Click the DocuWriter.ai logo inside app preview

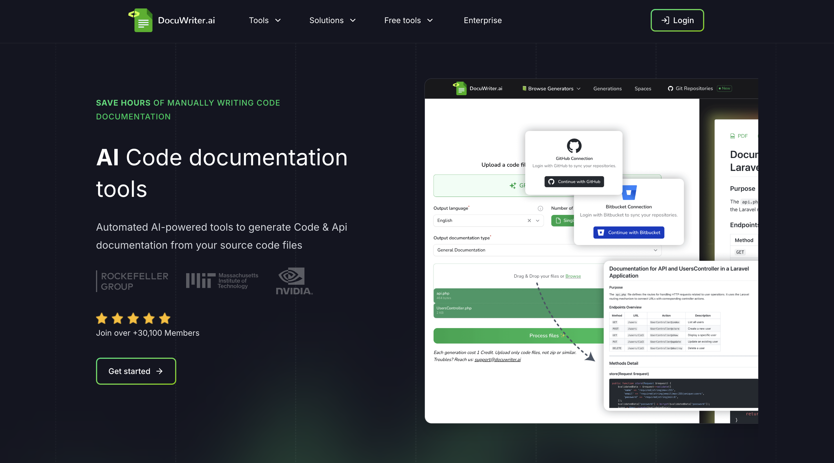(477, 88)
